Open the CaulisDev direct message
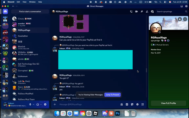189x118 pixels. click(30, 36)
